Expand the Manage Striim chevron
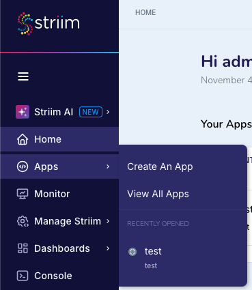 point(108,221)
